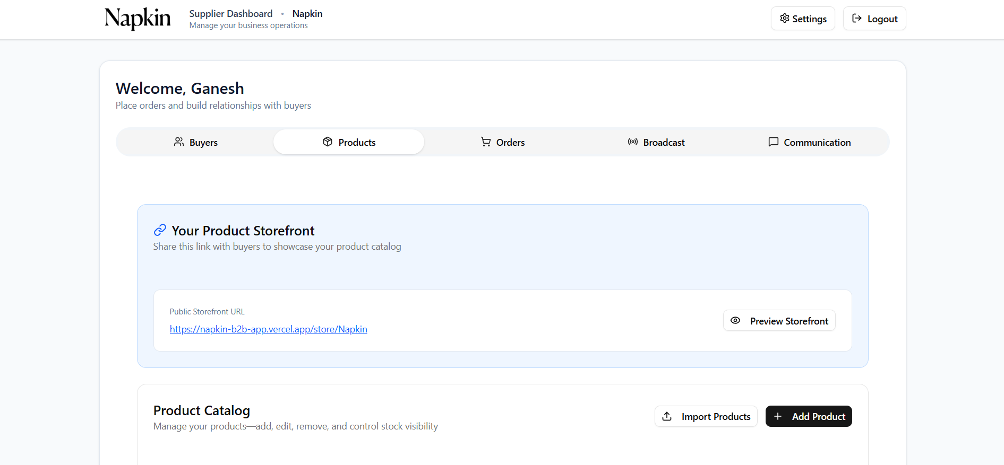This screenshot has width=1004, height=465.
Task: Click the Buyers people icon
Action: point(179,142)
